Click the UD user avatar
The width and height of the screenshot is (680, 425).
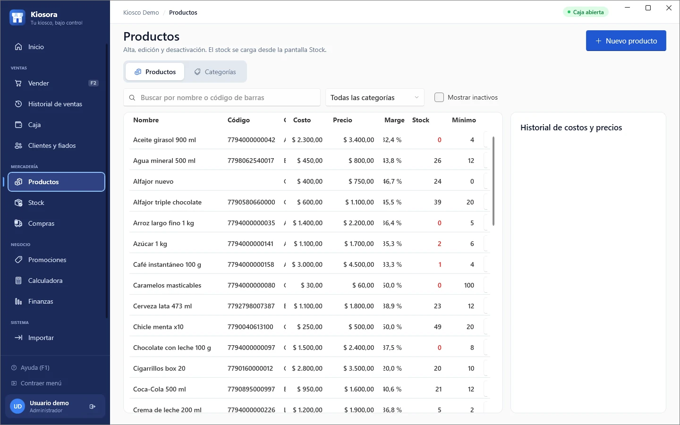17,406
